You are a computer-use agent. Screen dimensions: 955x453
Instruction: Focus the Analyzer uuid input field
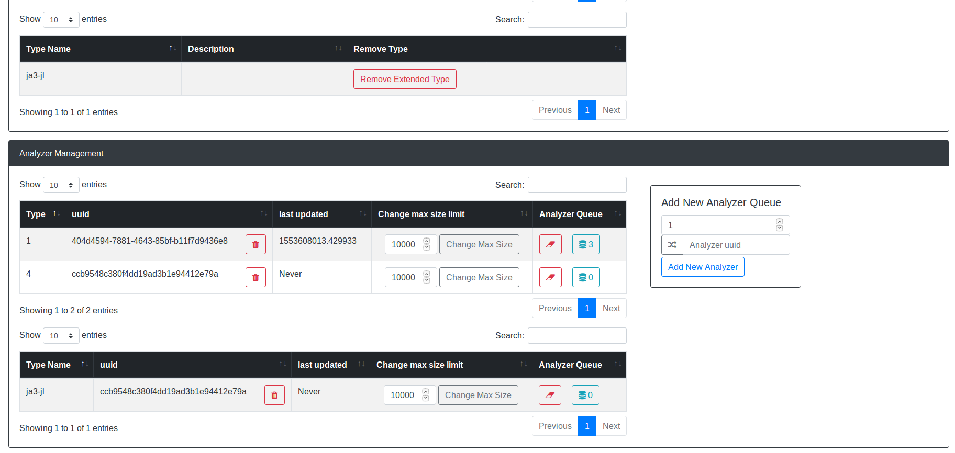(x=736, y=245)
